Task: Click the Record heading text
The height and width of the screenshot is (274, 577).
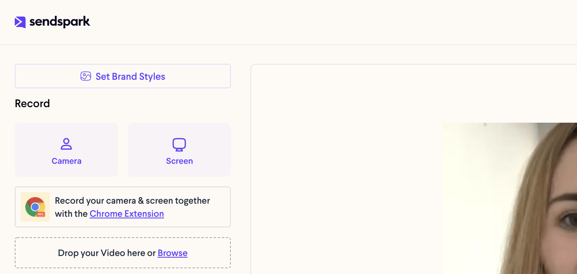Action: tap(32, 103)
